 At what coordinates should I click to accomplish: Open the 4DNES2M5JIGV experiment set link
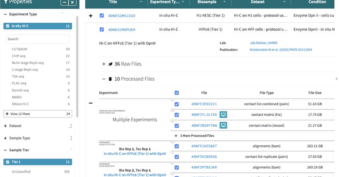[122, 16]
